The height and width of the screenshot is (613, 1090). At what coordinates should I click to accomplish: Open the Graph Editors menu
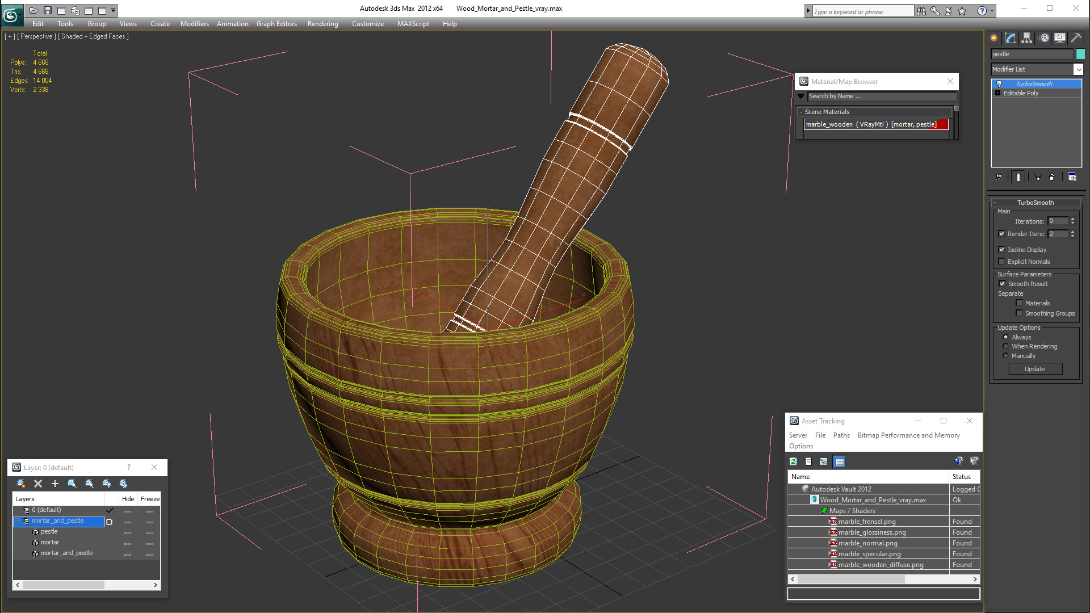pos(276,24)
